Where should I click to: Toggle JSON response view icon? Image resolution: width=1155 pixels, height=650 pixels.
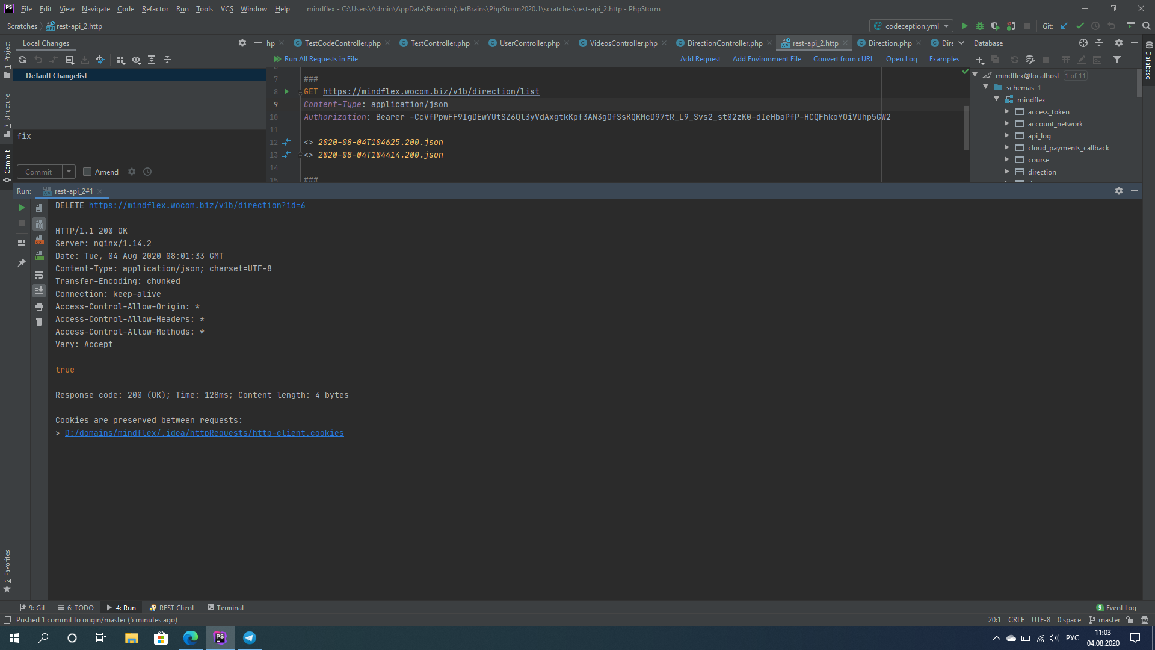tap(39, 224)
